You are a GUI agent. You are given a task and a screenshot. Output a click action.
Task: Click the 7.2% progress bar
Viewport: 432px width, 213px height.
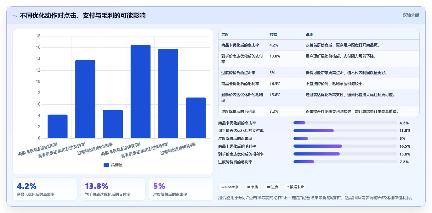(x=345, y=162)
